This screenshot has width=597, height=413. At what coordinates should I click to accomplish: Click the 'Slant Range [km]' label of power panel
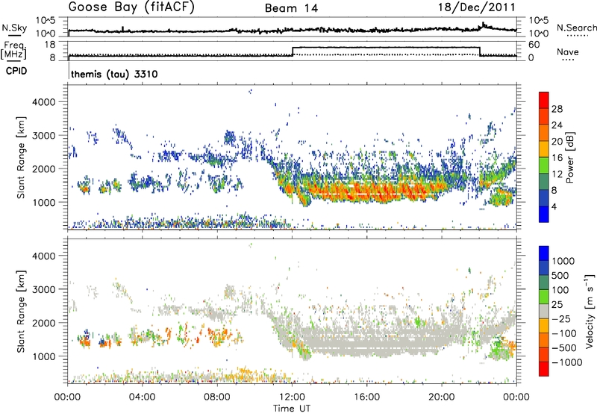click(22, 157)
